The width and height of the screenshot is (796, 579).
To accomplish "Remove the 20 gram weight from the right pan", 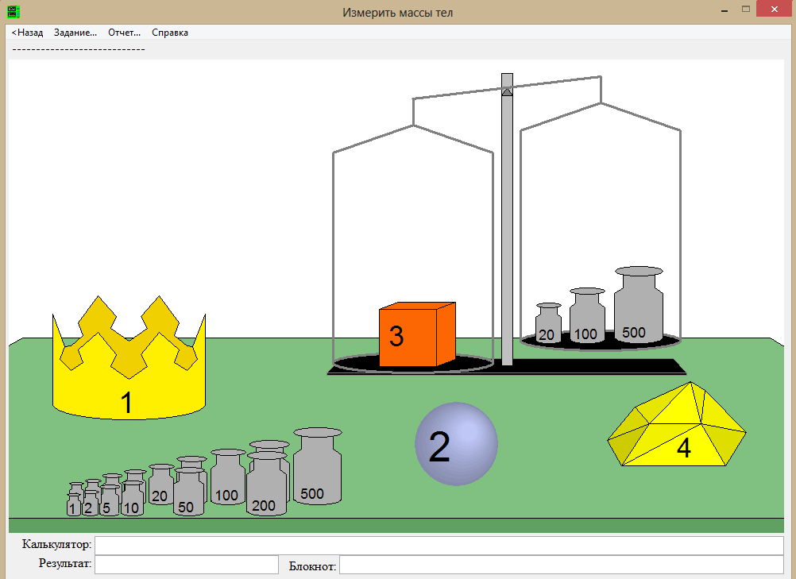I will (548, 323).
